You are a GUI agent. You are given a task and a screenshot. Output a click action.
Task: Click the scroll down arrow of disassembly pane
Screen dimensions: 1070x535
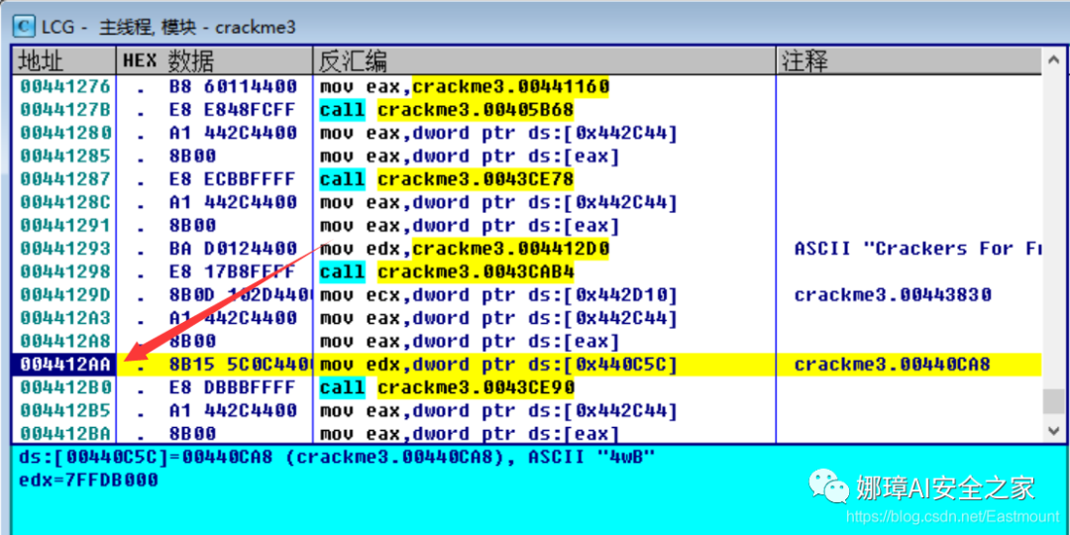(x=1053, y=430)
